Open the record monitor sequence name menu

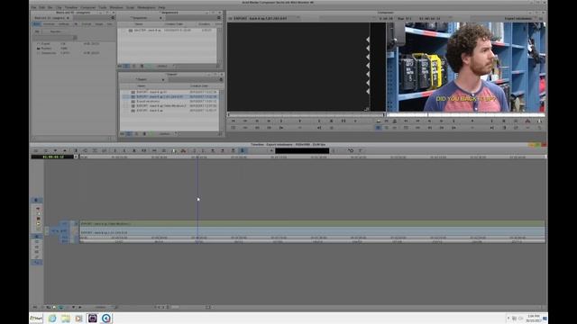(518, 18)
